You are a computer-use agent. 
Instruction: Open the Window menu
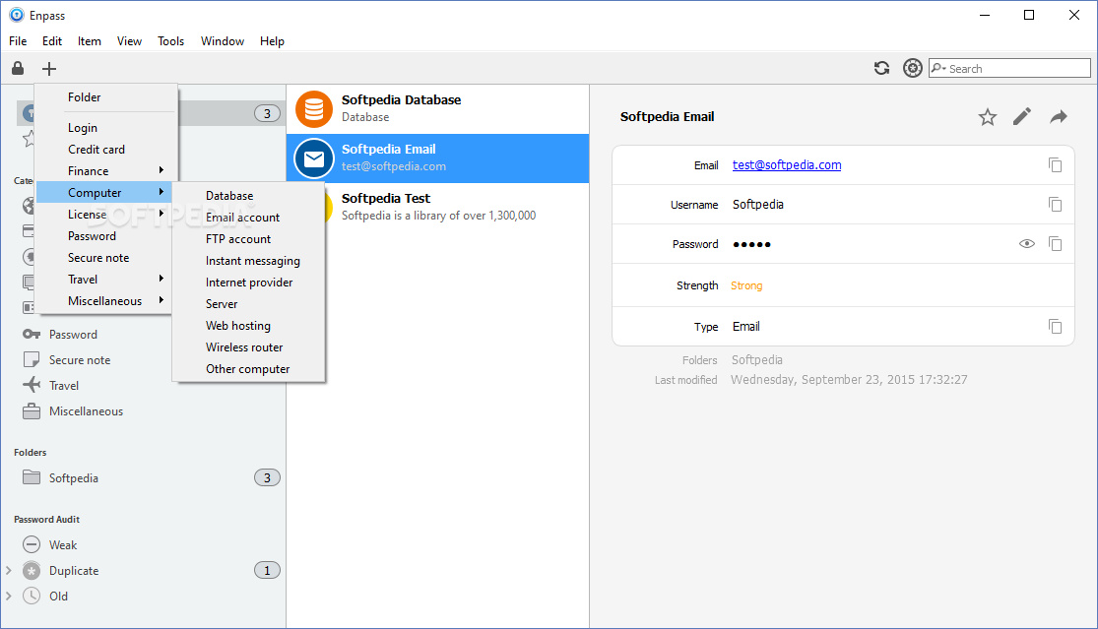222,41
